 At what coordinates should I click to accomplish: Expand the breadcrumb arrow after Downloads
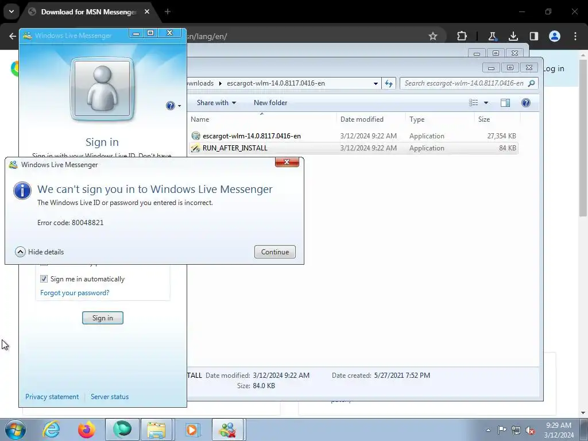pos(220,84)
